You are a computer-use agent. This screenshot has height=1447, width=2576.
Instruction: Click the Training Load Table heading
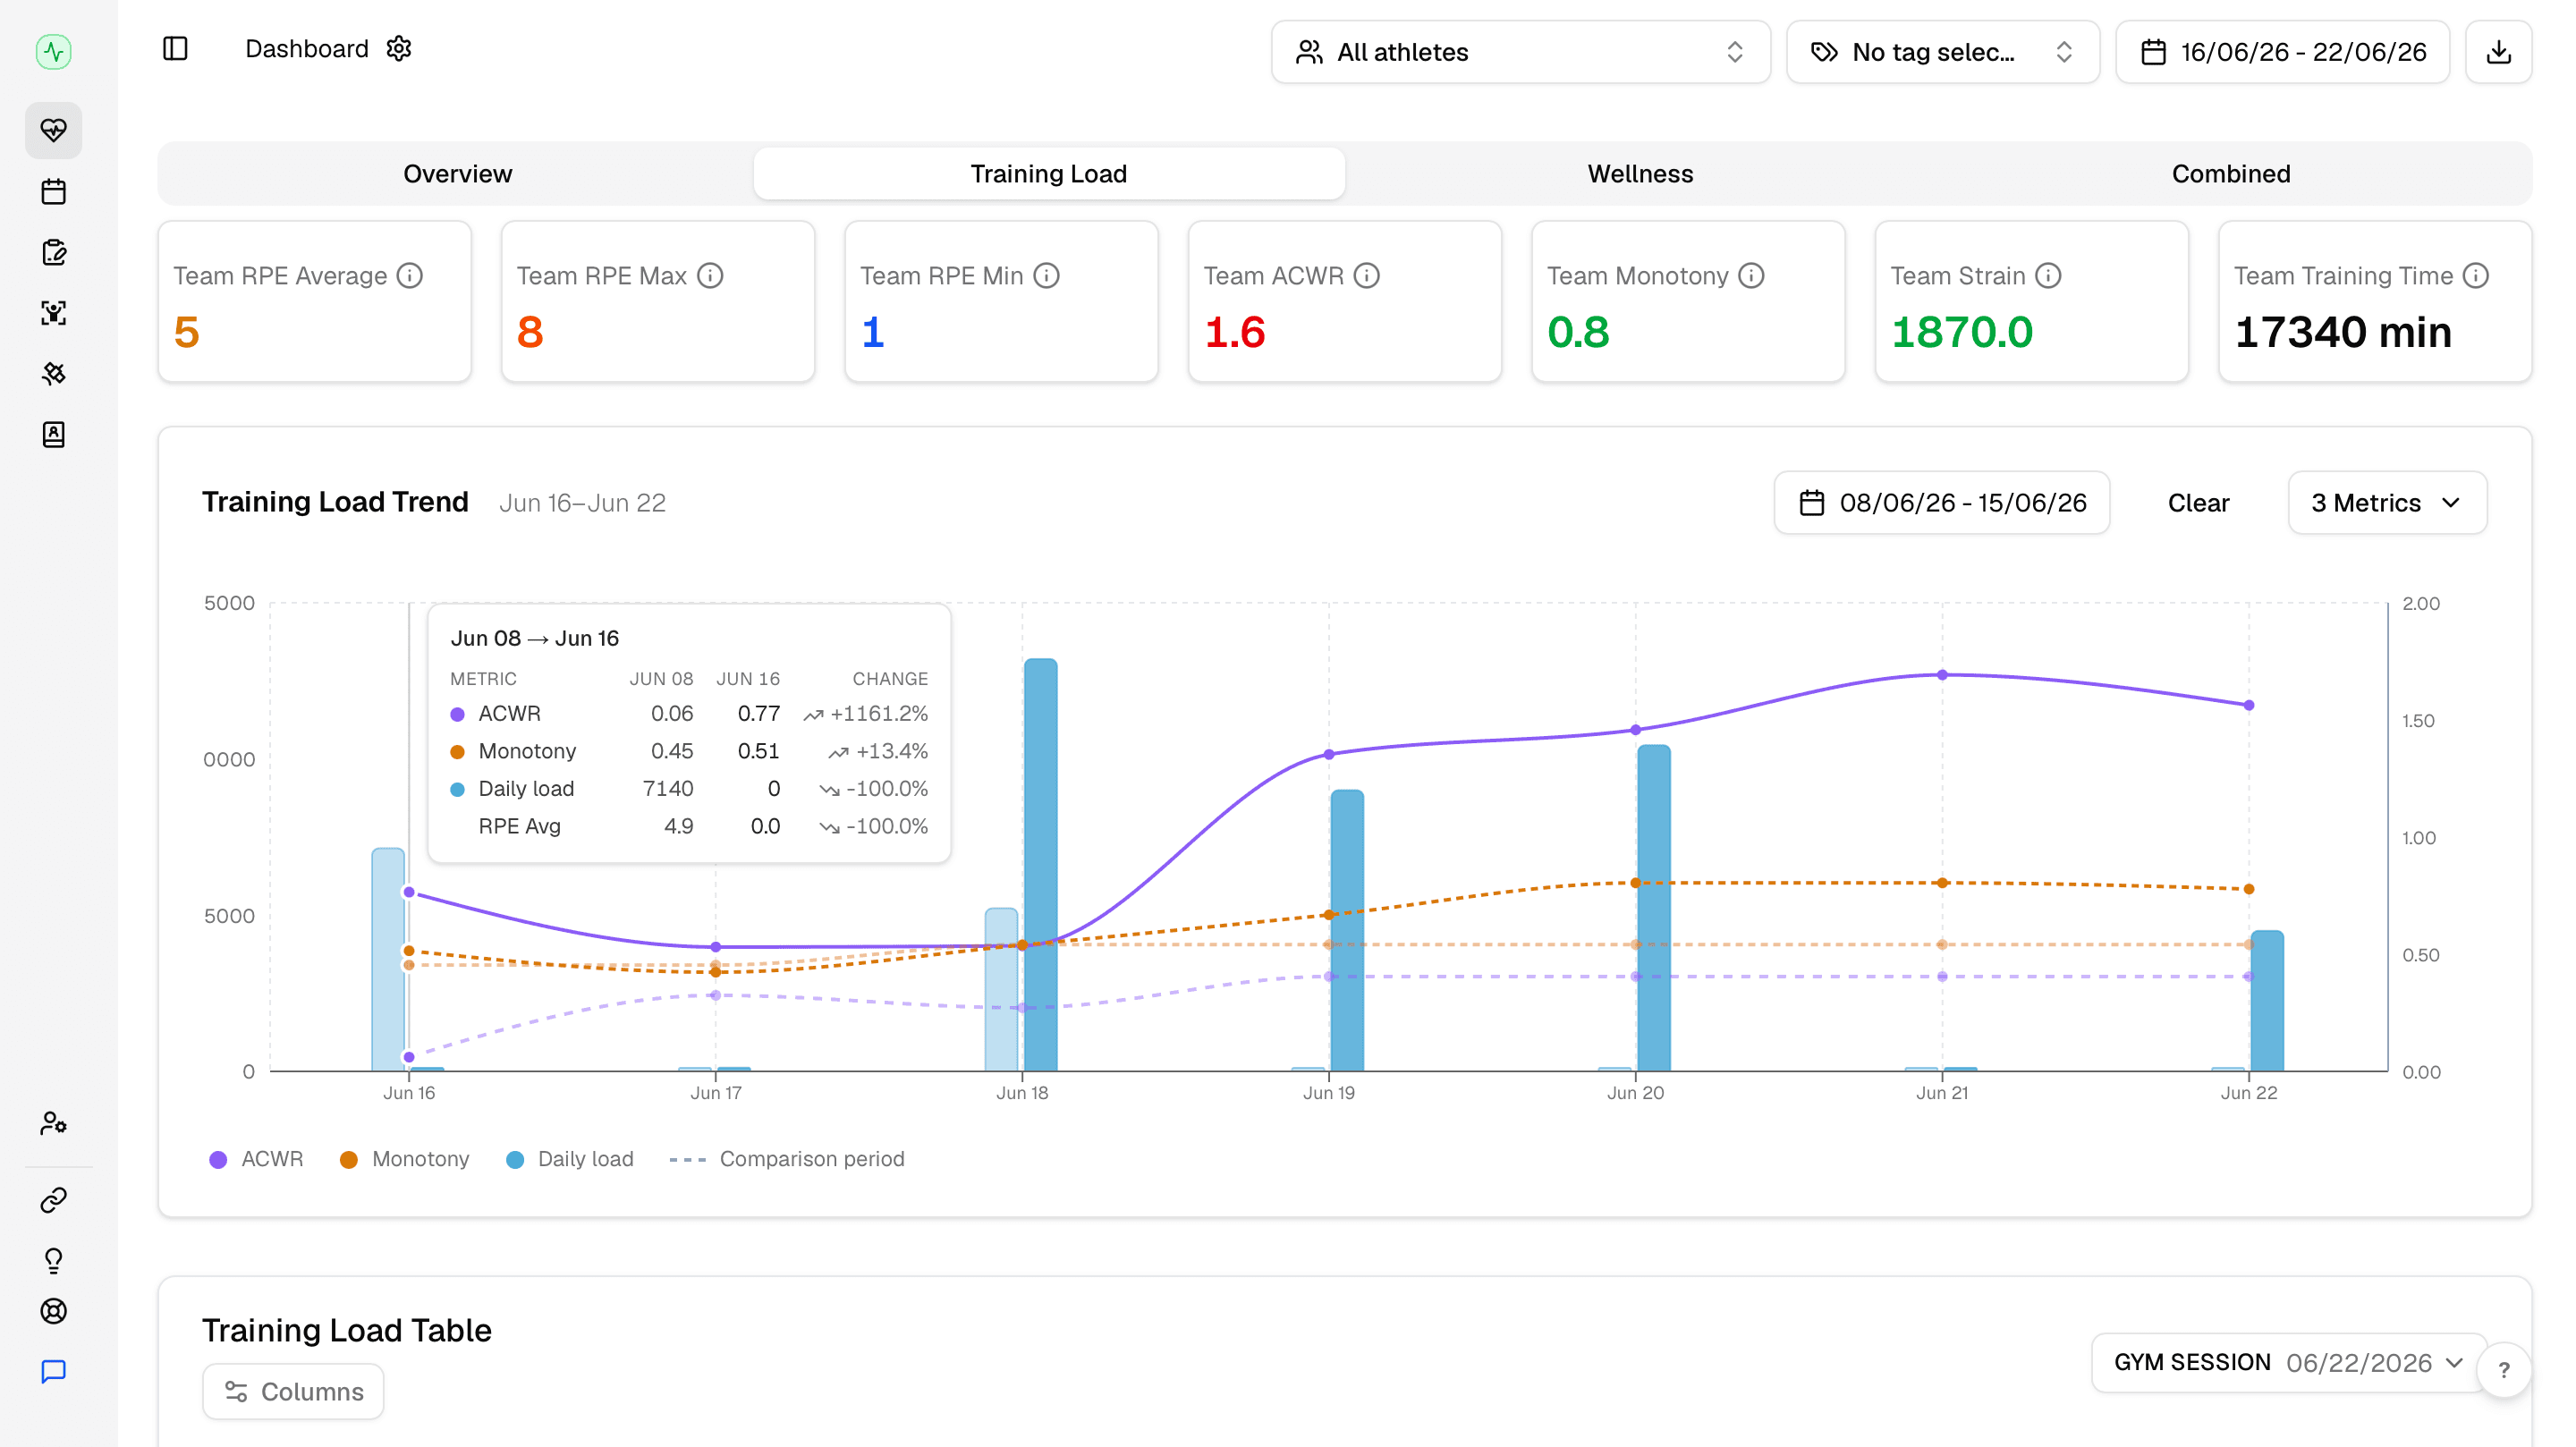coord(347,1330)
